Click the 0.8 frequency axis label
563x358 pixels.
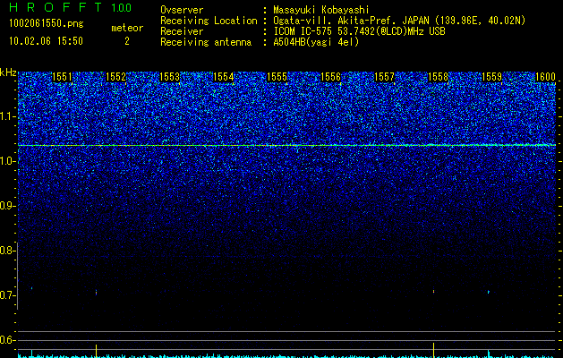pos(6,251)
